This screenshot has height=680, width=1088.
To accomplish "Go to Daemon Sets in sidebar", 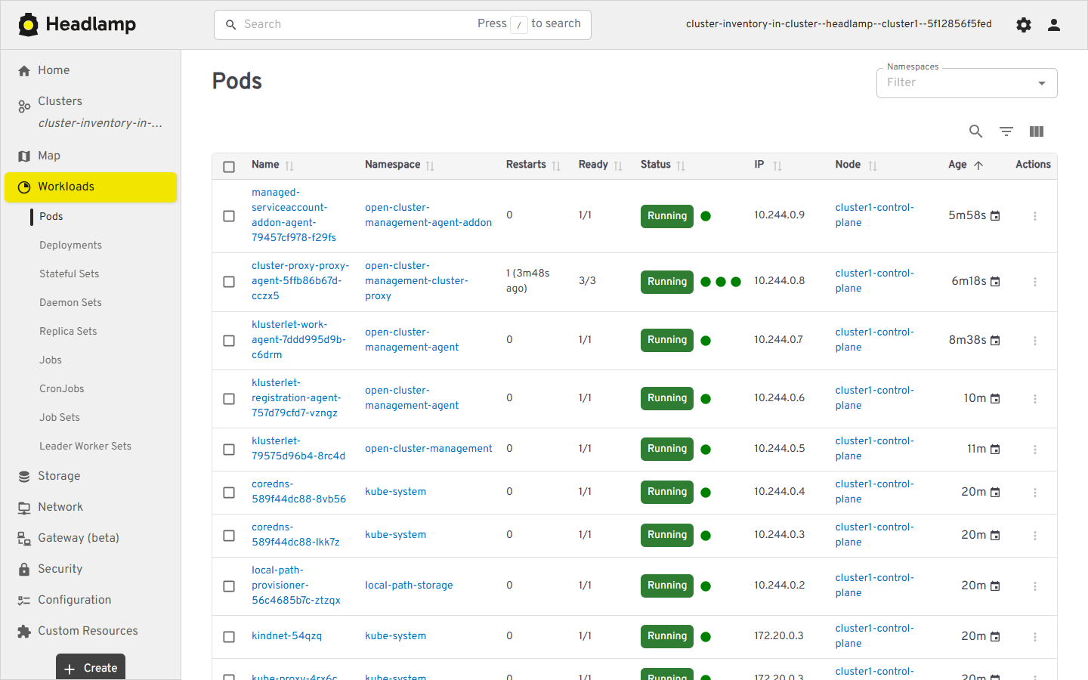I will point(70,303).
